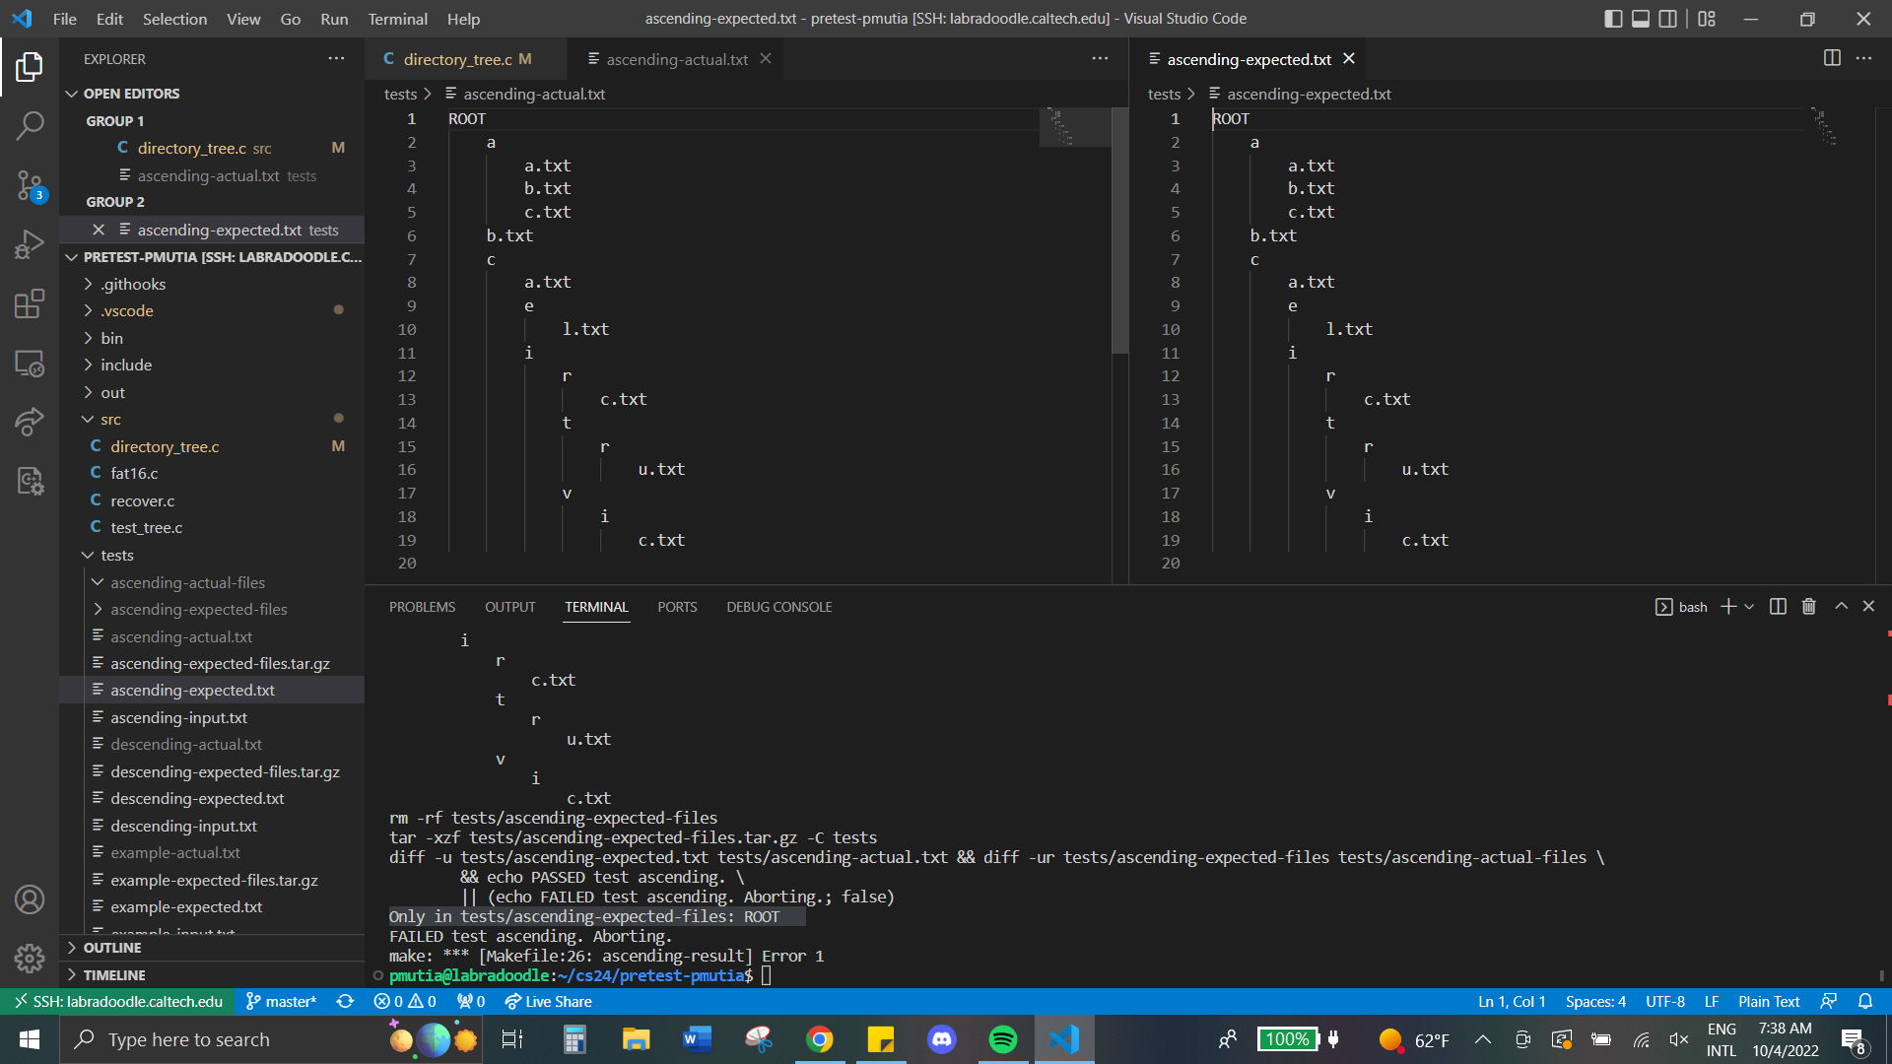Open Run and Debug view
This screenshot has width=1892, height=1064.
(x=30, y=244)
